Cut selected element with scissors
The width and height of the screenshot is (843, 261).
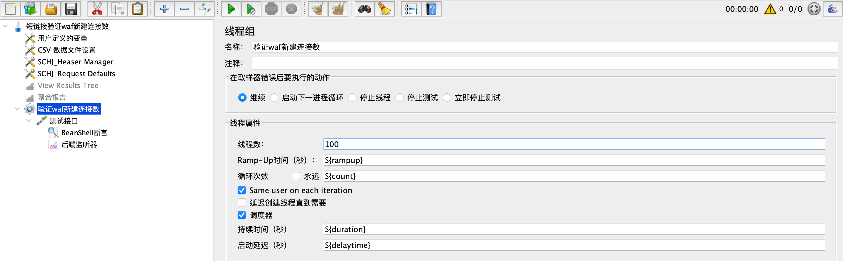97,9
